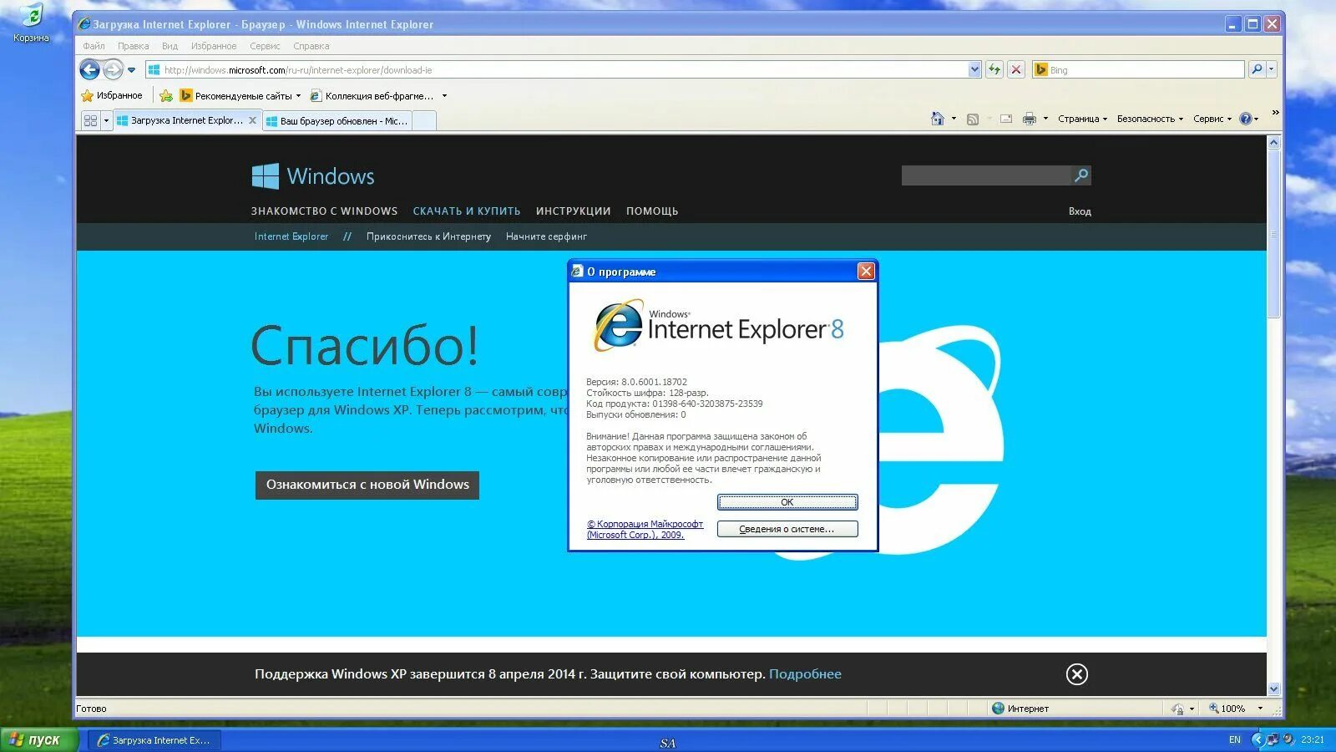Image resolution: width=1336 pixels, height=752 pixels.
Task: Open the Сервис menu in the menu bar
Action: pos(265,46)
